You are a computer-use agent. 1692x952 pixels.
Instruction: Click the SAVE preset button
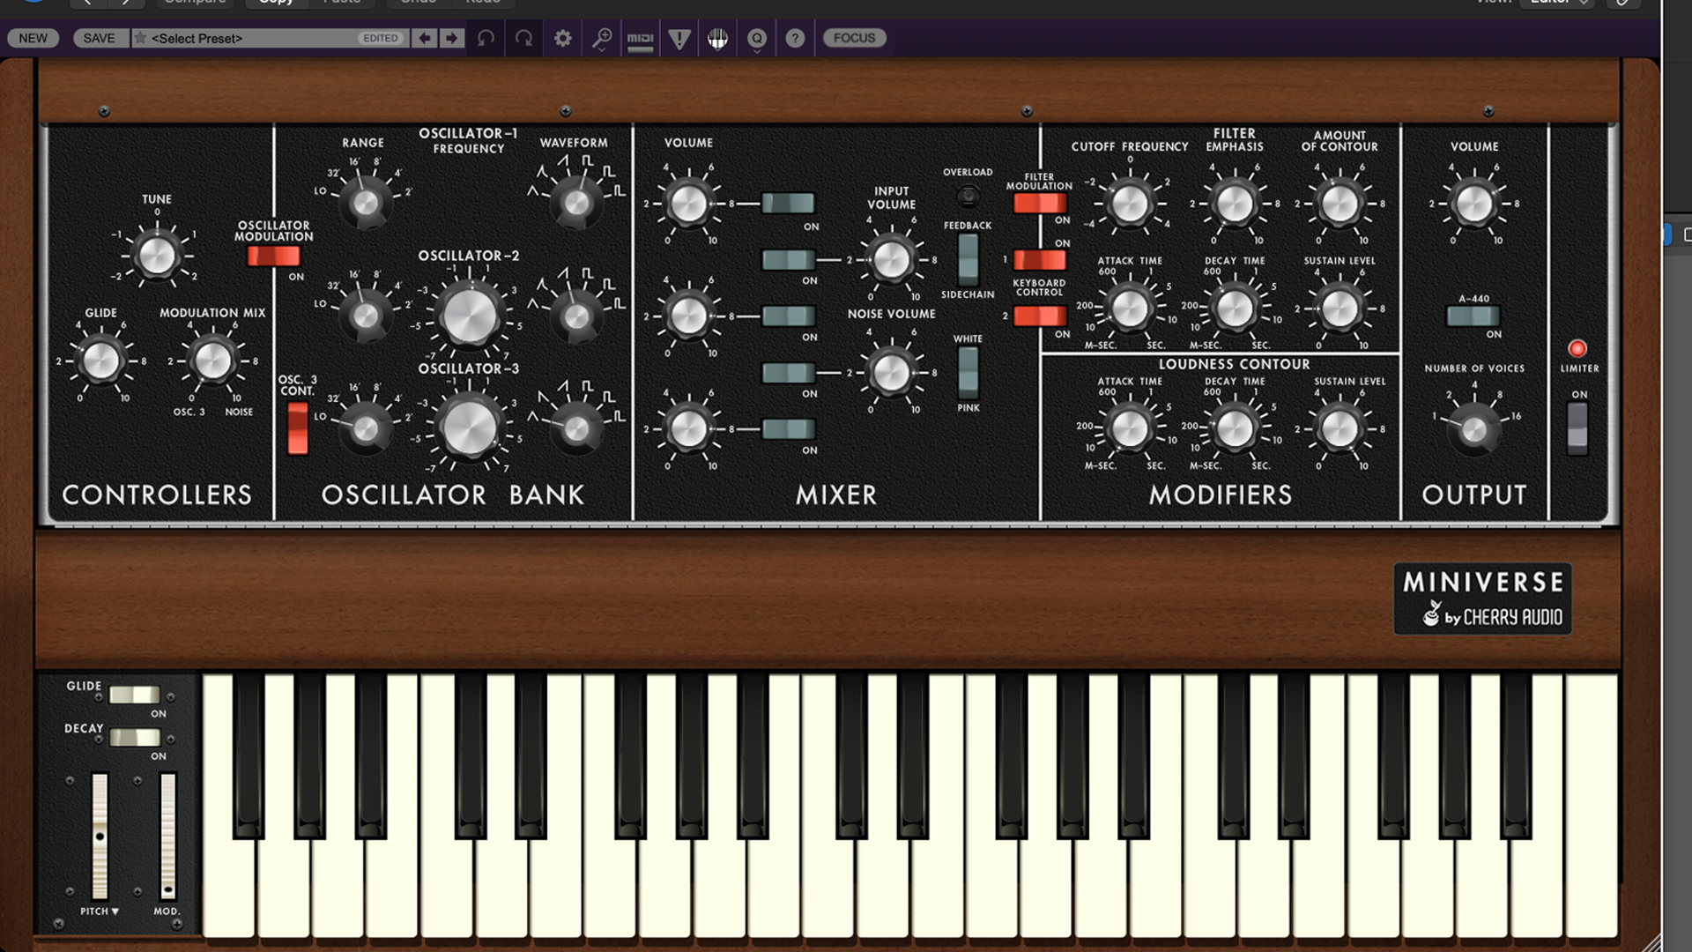(99, 38)
